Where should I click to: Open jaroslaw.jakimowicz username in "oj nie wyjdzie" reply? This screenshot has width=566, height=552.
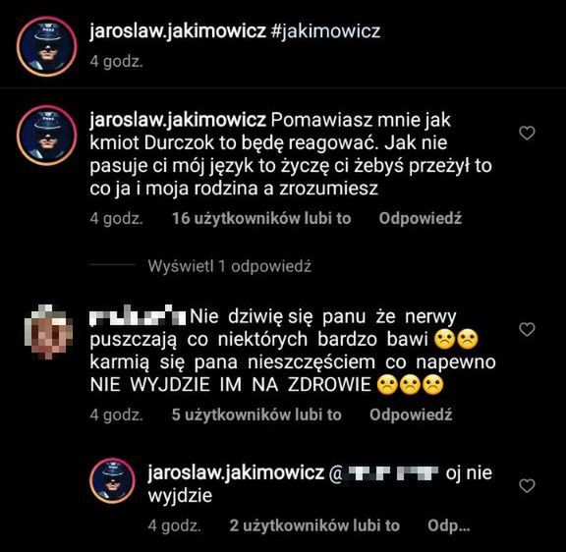click(236, 473)
